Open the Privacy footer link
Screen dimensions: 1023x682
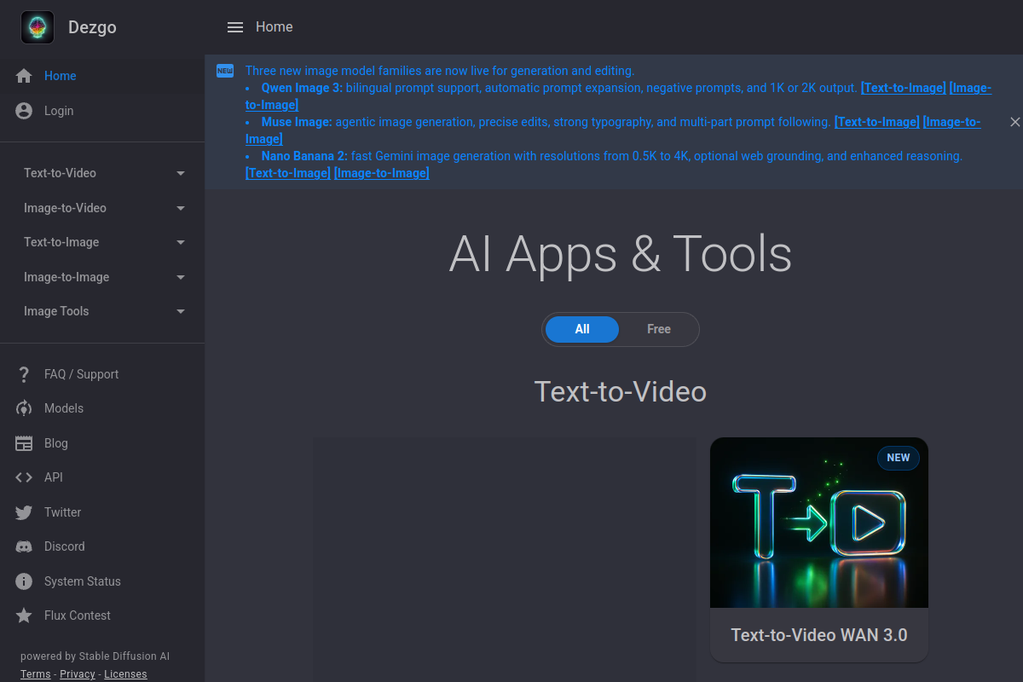click(78, 674)
